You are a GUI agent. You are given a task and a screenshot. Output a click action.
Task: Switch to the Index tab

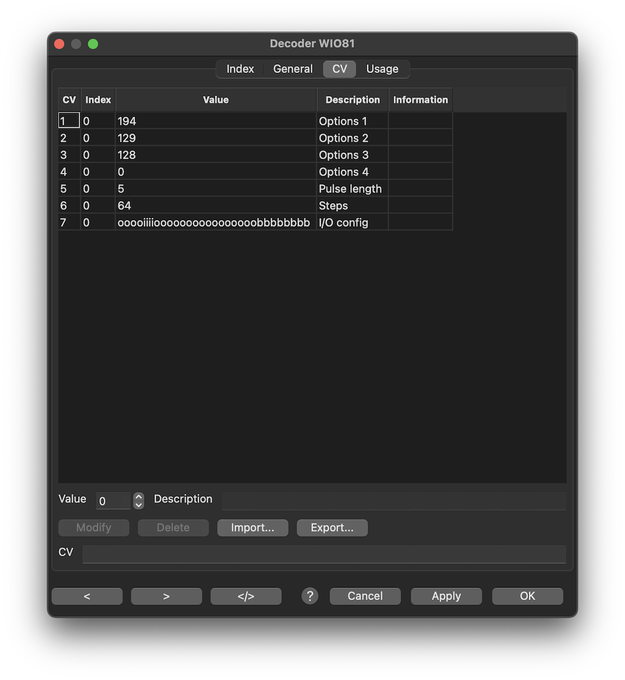pyautogui.click(x=240, y=69)
